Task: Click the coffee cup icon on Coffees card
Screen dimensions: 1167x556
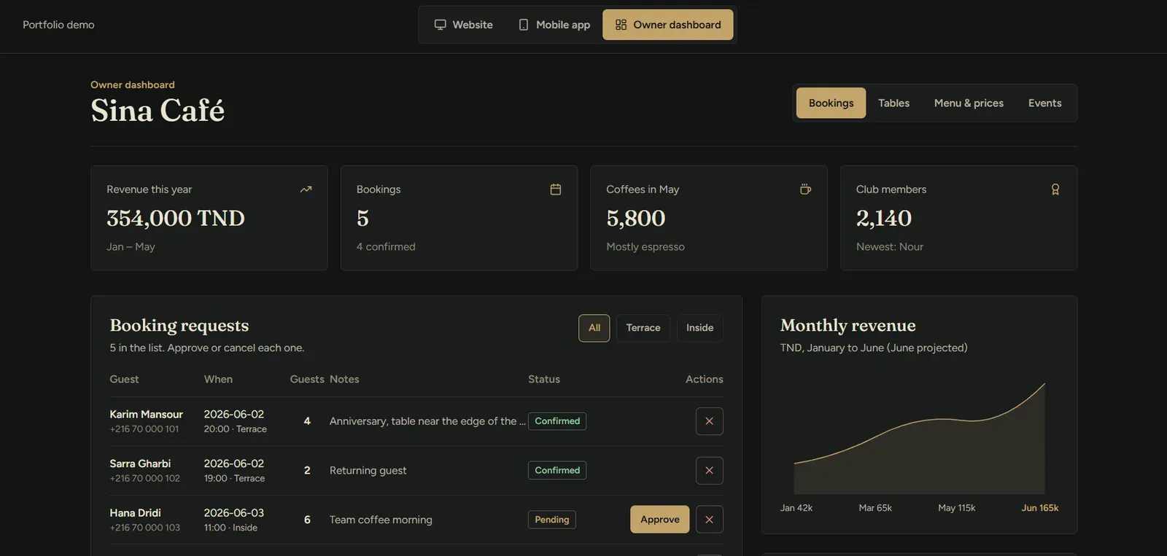Action: point(805,189)
